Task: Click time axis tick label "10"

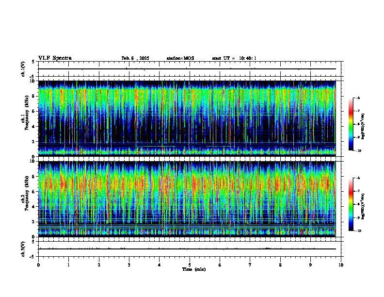Action: click(x=341, y=265)
